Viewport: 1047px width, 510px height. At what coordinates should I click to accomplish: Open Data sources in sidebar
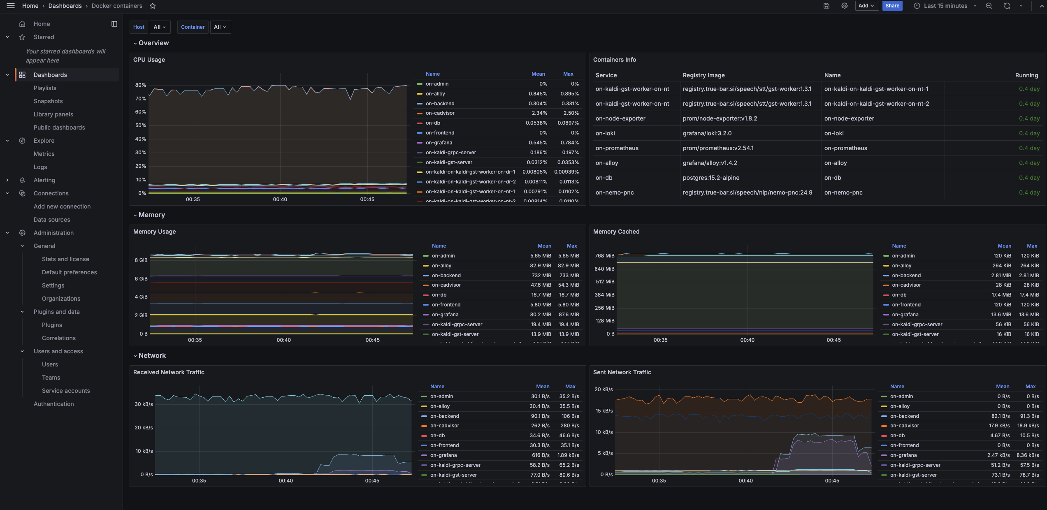52,220
